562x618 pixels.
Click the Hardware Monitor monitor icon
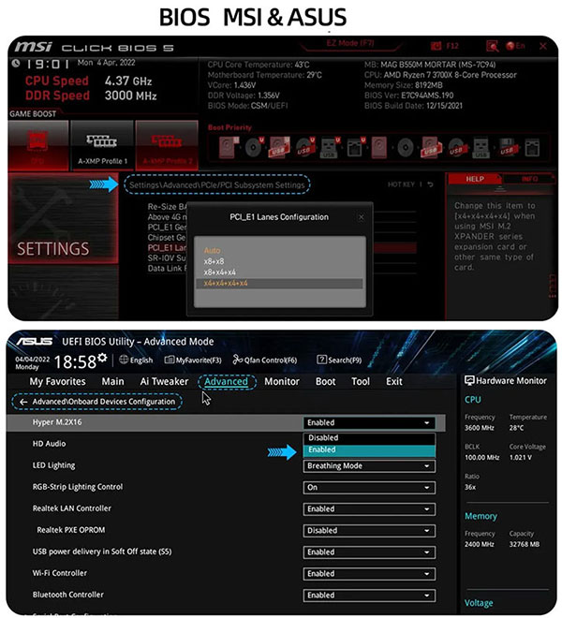pos(469,381)
